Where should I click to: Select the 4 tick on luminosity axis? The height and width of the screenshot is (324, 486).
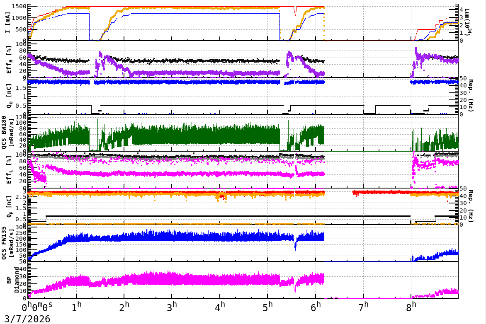tap(461, 10)
